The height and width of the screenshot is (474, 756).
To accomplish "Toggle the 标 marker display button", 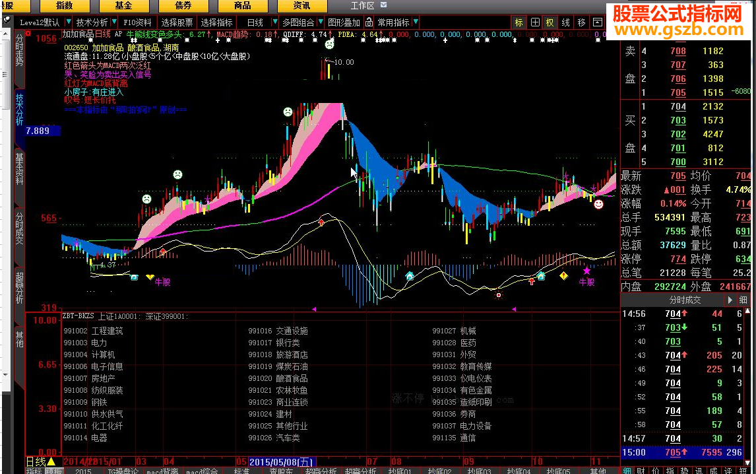I will tap(519, 22).
